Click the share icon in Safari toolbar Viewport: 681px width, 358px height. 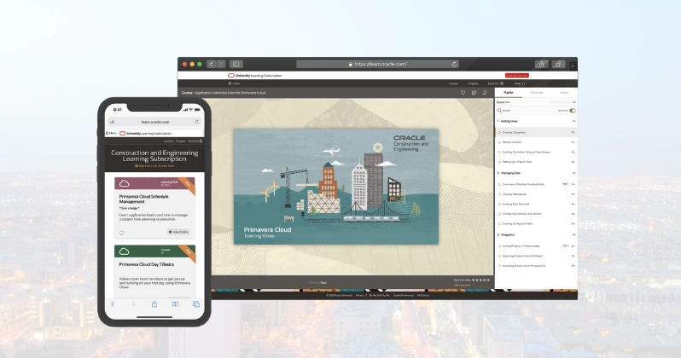coord(541,64)
